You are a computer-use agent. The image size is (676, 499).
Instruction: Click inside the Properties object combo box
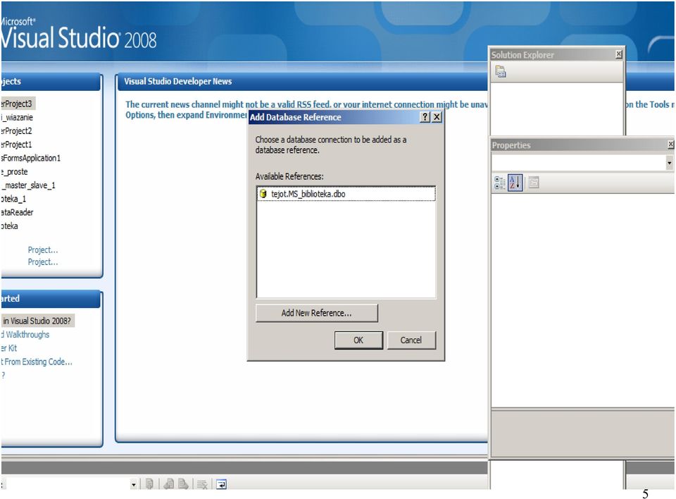[578, 163]
